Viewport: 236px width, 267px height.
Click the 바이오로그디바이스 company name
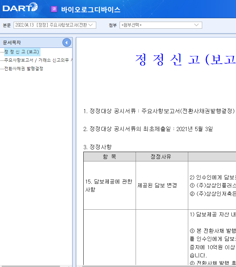(x=91, y=9)
